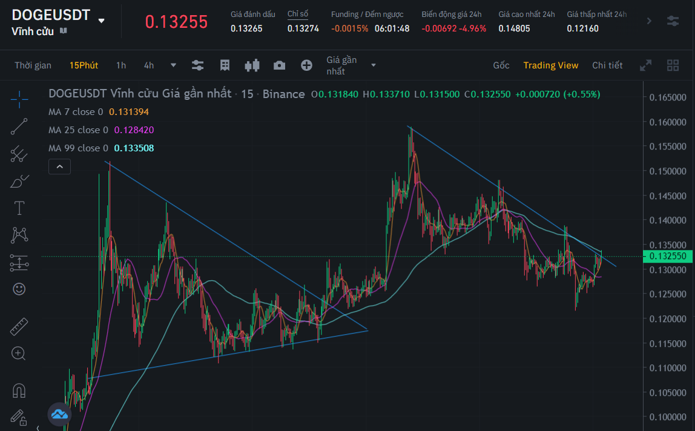
Task: Click the Funding / Đếm ngược label
Action: (367, 14)
